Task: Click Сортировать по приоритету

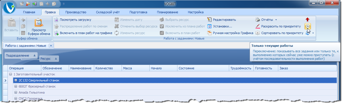Action: click(279, 33)
